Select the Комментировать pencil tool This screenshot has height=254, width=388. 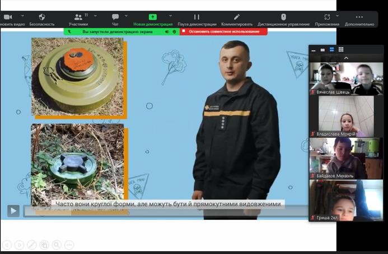point(237,17)
